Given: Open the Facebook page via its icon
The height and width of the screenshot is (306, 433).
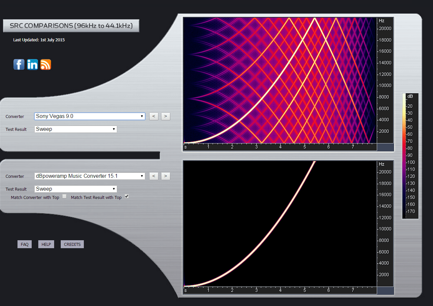Looking at the screenshot, I should coord(19,64).
